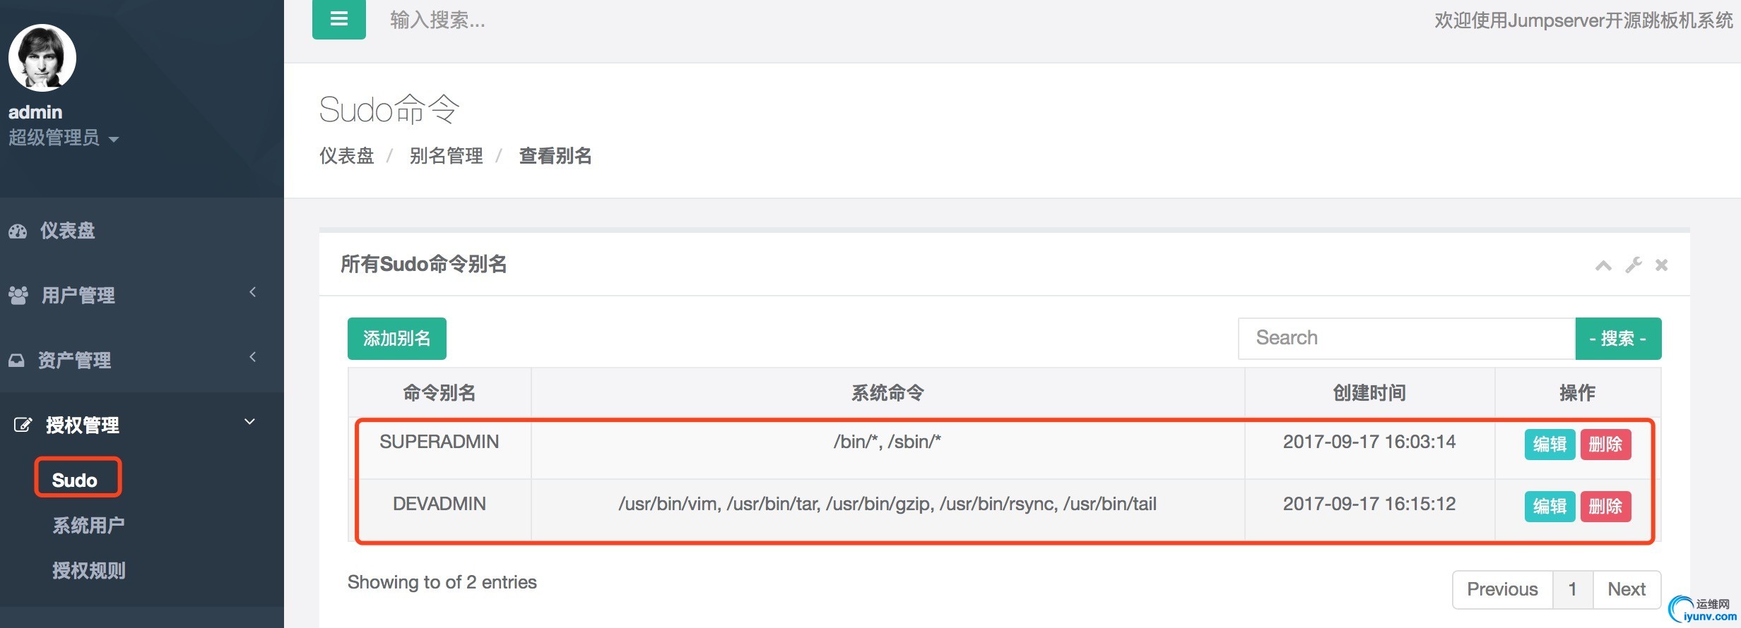
Task: Open the 超级管理员 user dropdown
Action: (64, 138)
